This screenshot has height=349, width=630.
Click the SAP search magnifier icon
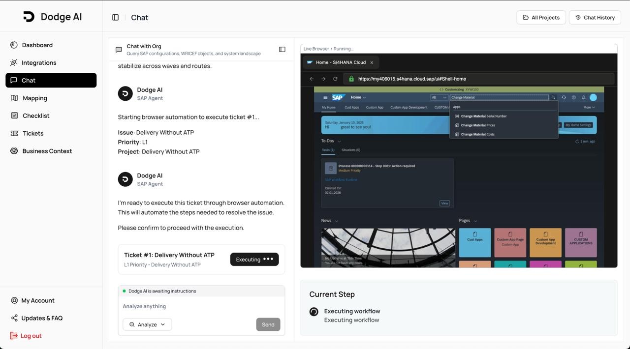pos(553,97)
